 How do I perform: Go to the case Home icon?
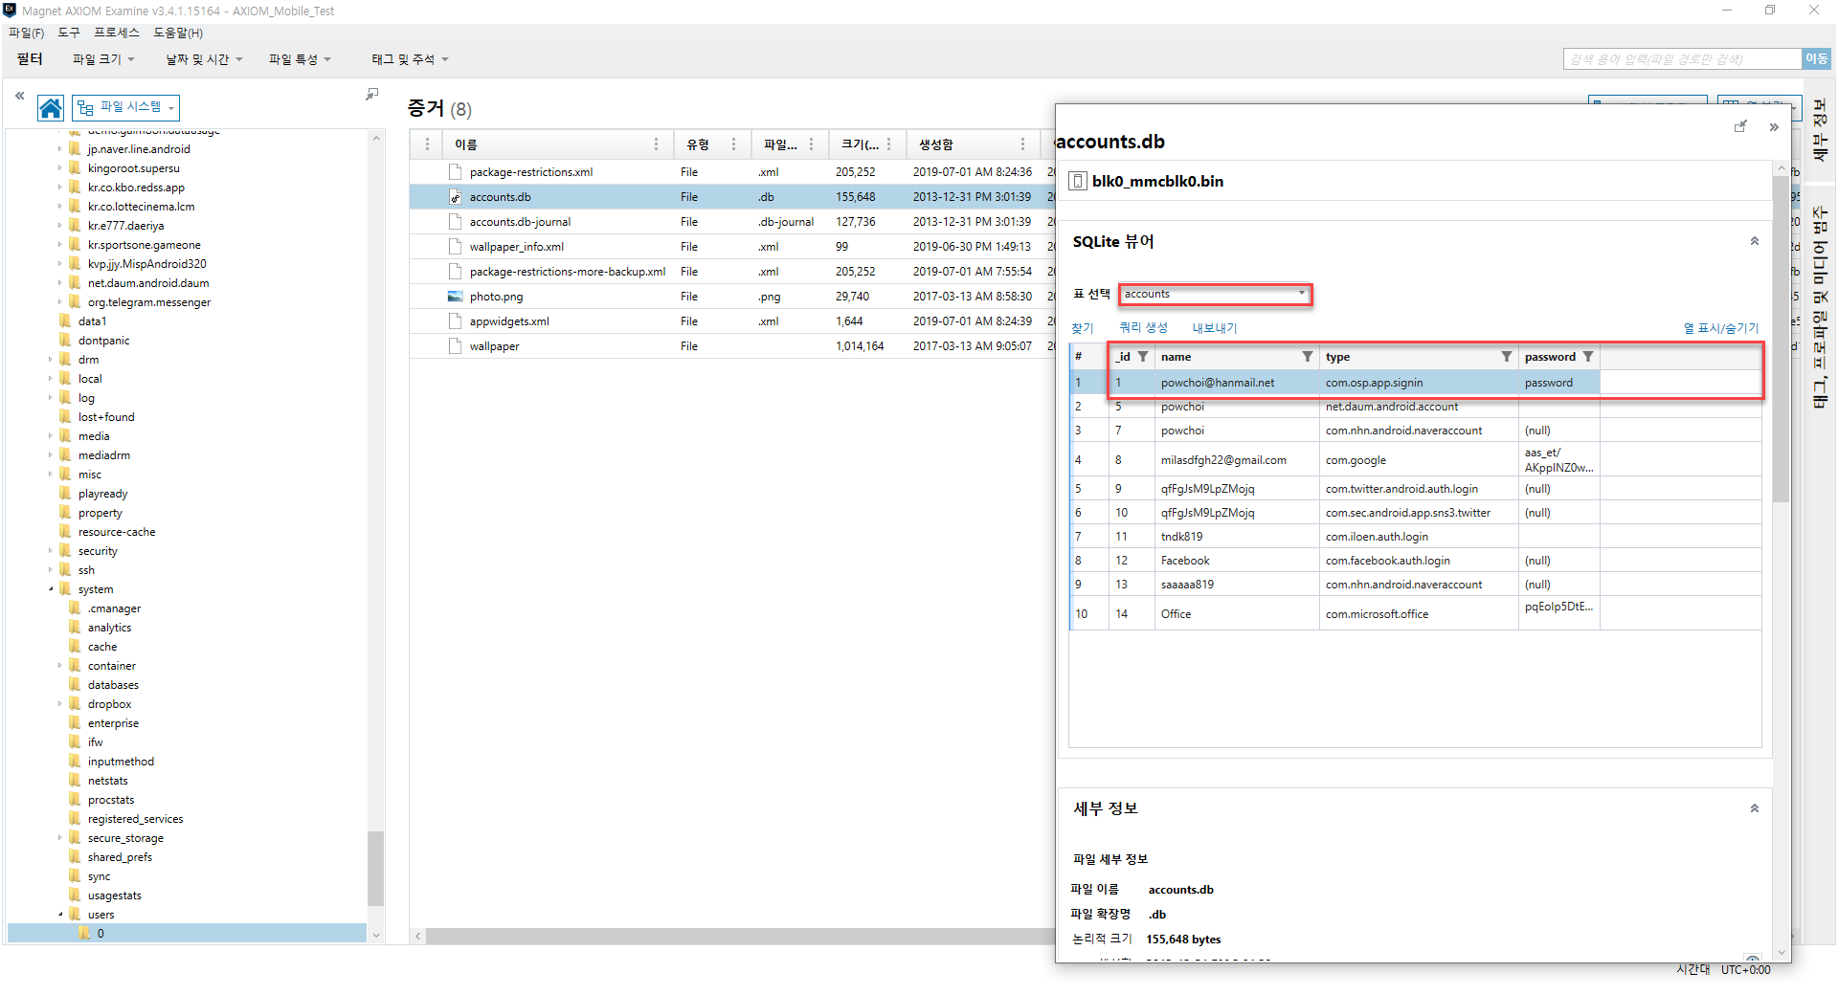click(x=51, y=108)
